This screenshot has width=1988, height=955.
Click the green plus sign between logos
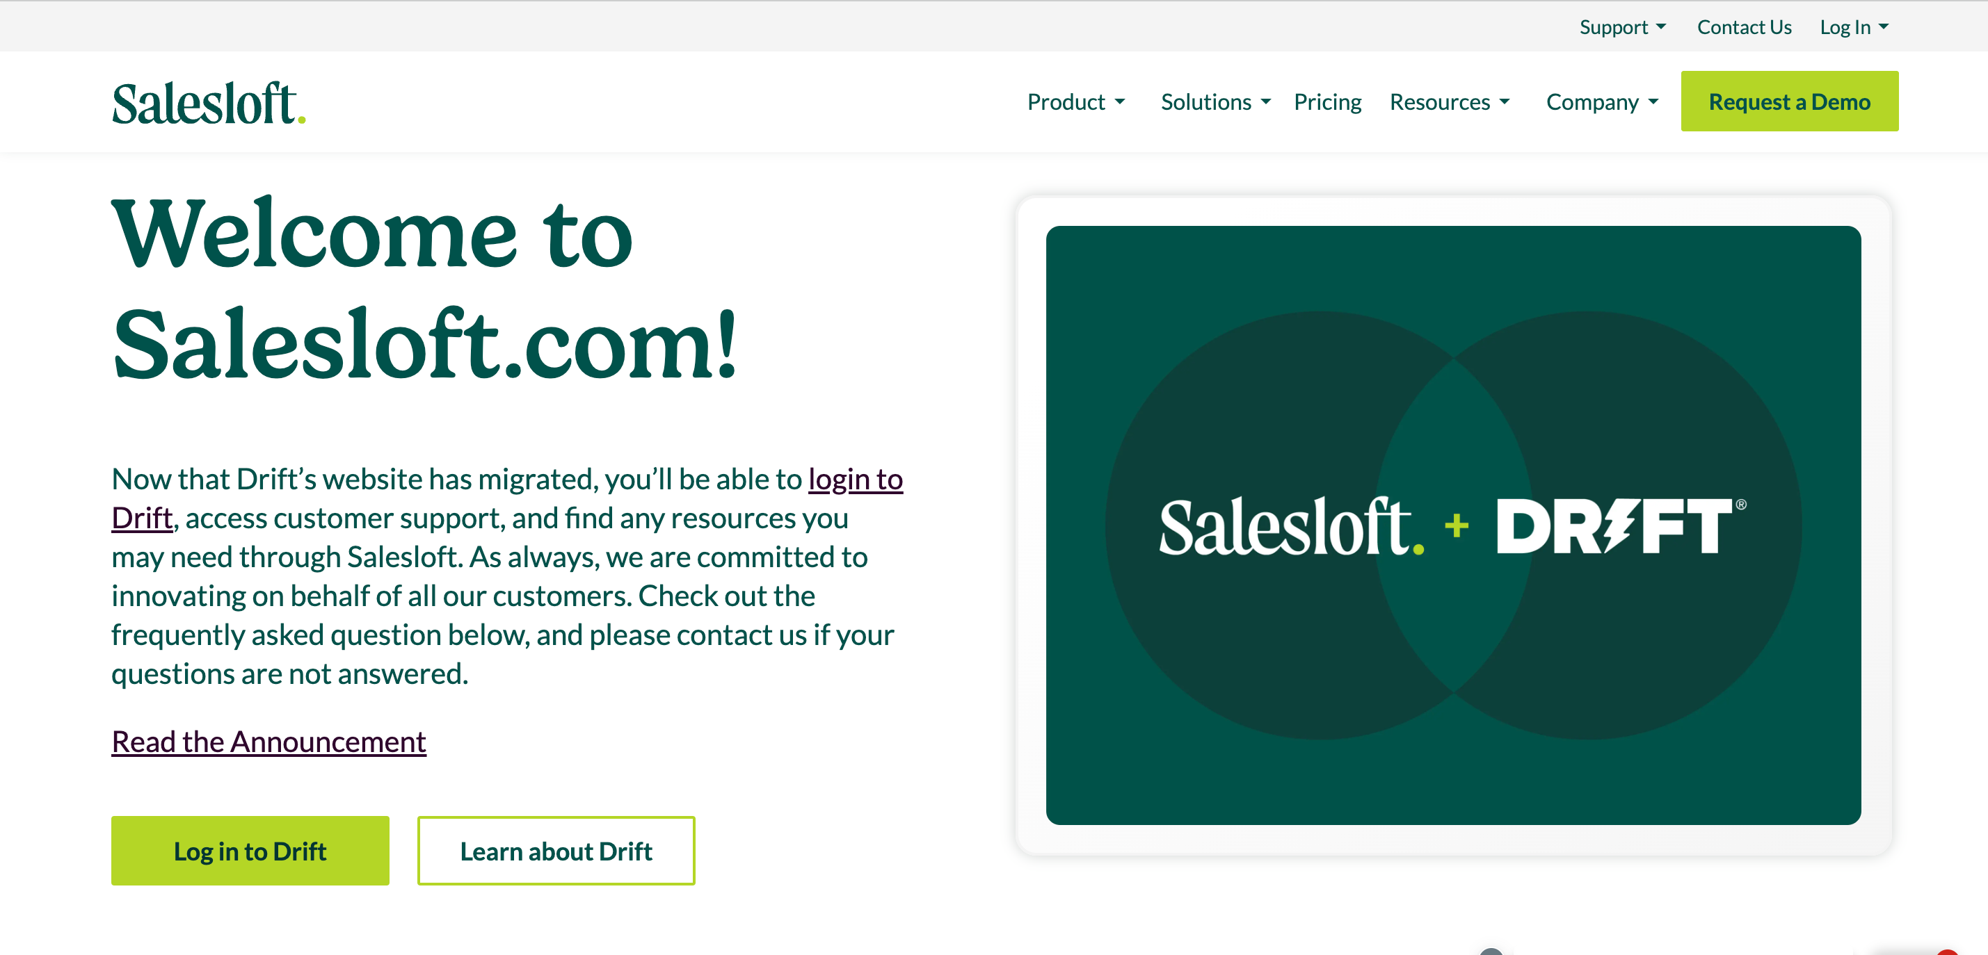[1457, 526]
